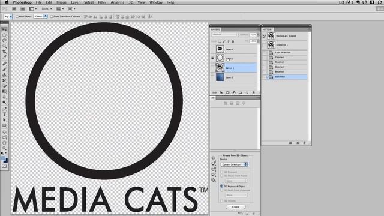384x216 pixels.
Task: Click the Launch Bridge icon in application bar
Action: (14, 9)
